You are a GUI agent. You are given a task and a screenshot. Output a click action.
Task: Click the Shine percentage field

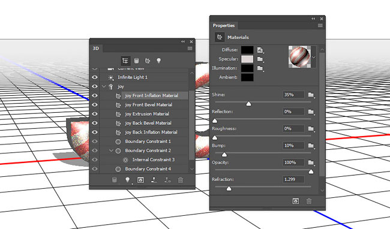pyautogui.click(x=293, y=95)
